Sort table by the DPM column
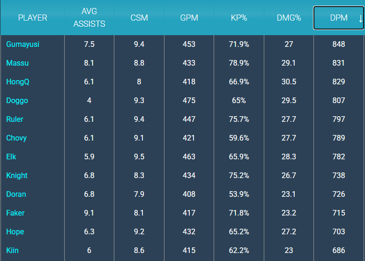The image size is (365, 261). (338, 18)
